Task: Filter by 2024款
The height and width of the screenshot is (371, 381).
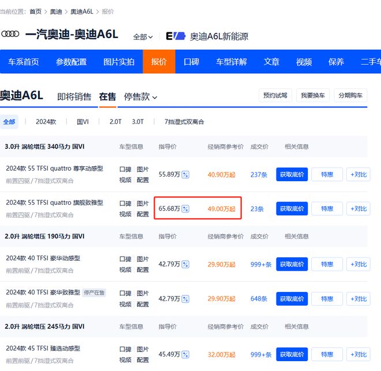Action: point(46,122)
